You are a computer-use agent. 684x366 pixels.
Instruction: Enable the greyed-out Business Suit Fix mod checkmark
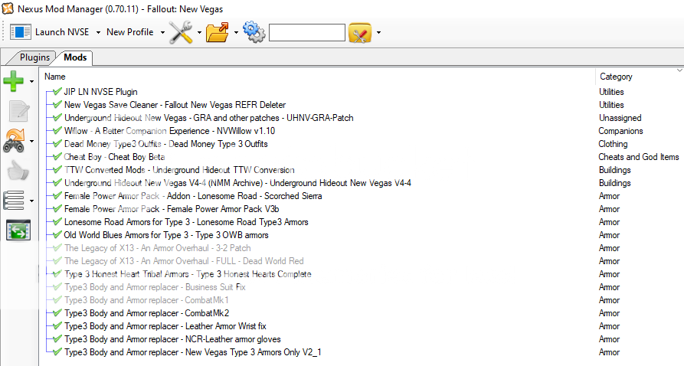click(x=57, y=287)
